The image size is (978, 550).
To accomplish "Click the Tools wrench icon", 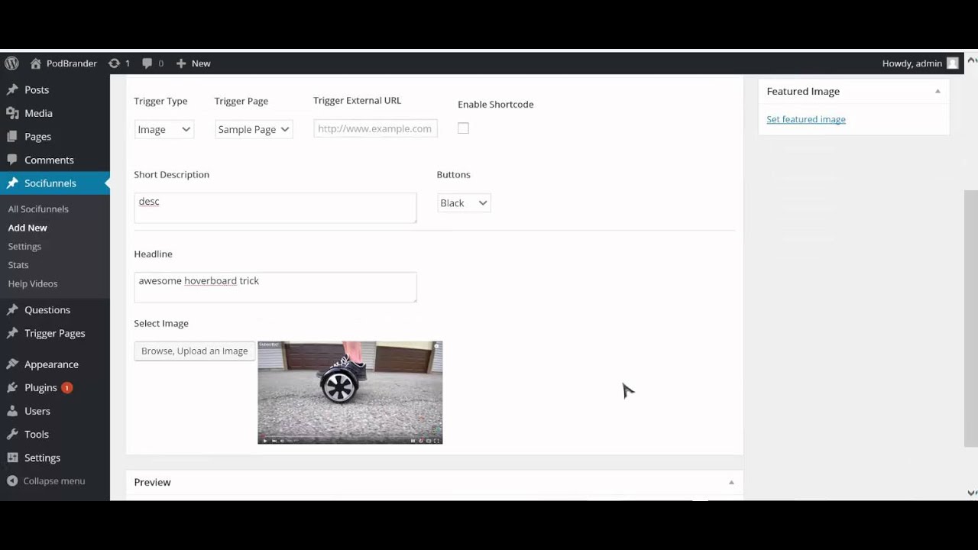I will (x=12, y=434).
